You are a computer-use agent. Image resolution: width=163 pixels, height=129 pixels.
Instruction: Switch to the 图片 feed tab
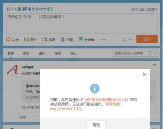coord(42,53)
